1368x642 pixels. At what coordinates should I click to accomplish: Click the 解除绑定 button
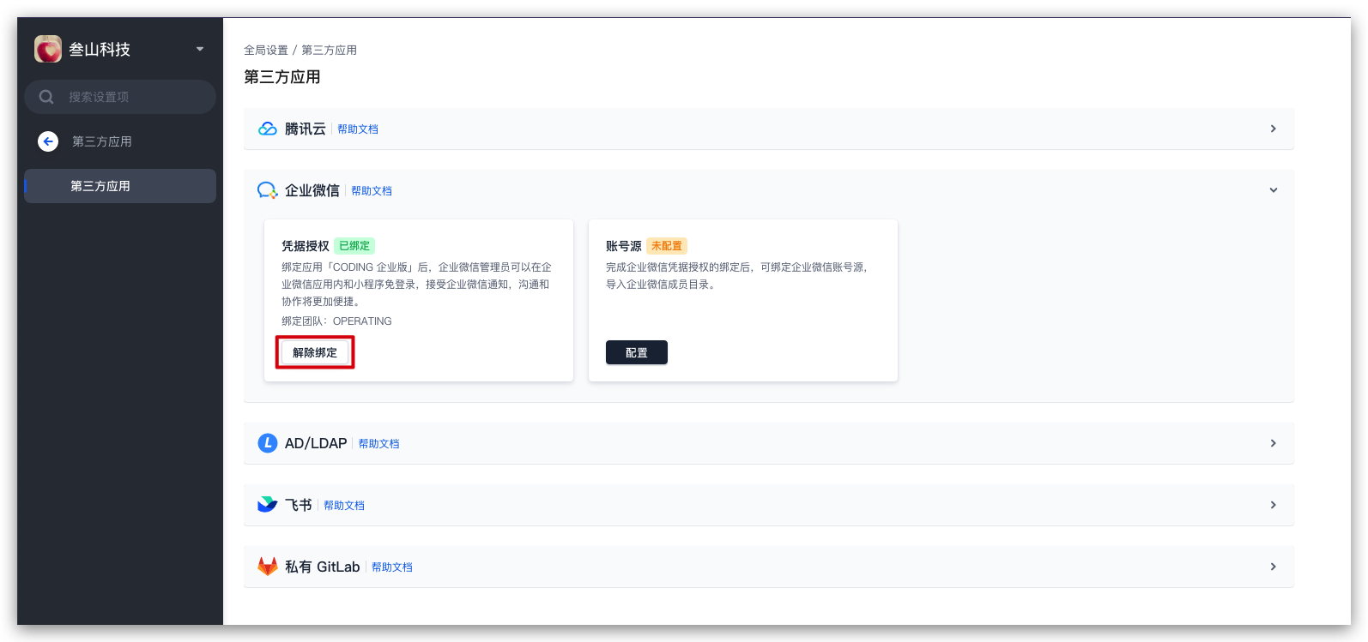315,352
